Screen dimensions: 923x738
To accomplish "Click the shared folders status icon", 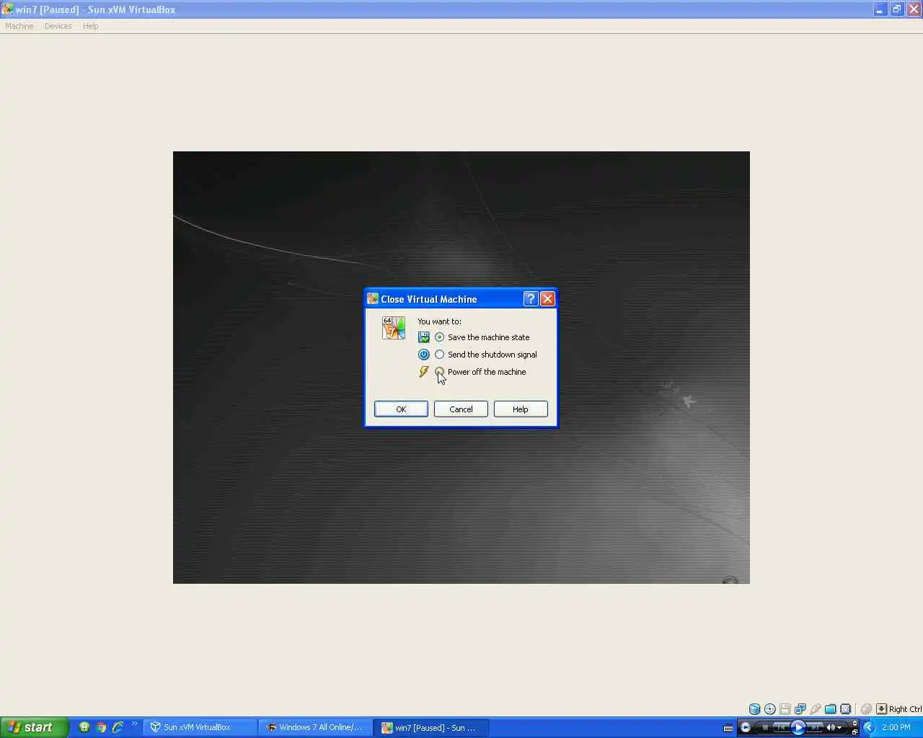I will (x=831, y=709).
